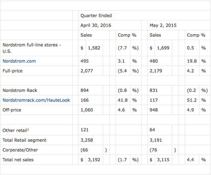Select the 3,115 total net sales value
211x175 pixels.
[x=163, y=160]
